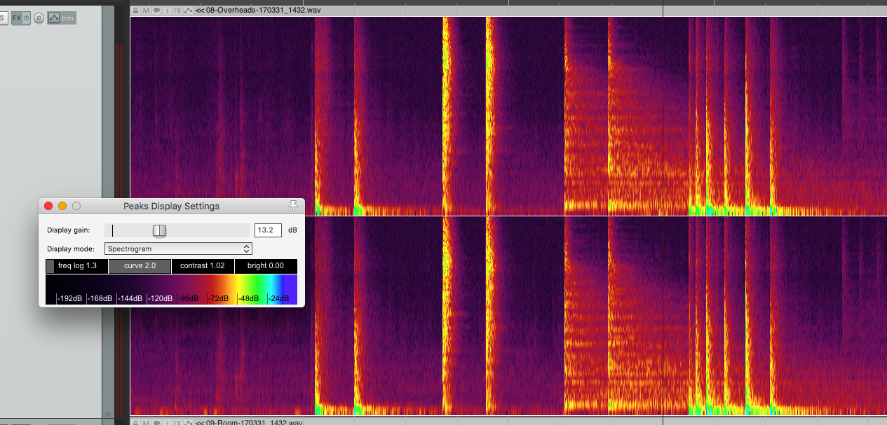Click the envelope icon on the 09-Room item

pyautogui.click(x=187, y=422)
